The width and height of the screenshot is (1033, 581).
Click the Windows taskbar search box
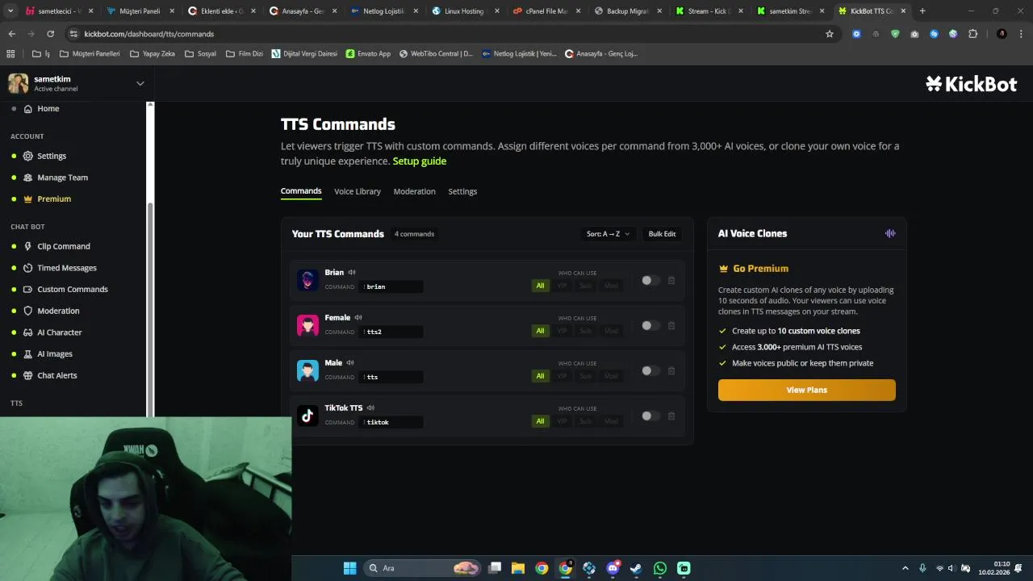423,568
